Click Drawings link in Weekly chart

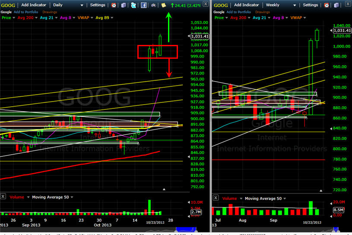[263, 12]
